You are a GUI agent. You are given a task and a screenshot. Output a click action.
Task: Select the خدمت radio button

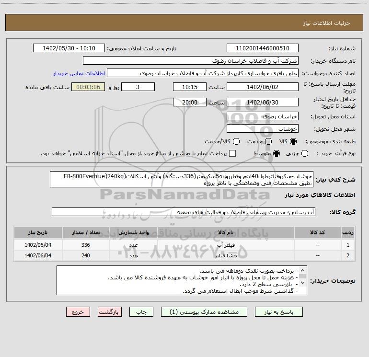pos(268,141)
